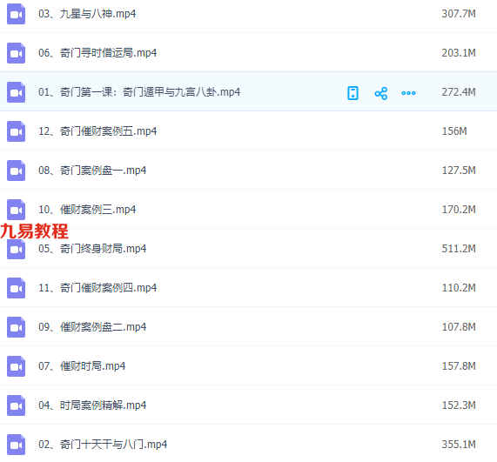
Task: Open file 10、催财案例三.mp4
Action: click(87, 210)
